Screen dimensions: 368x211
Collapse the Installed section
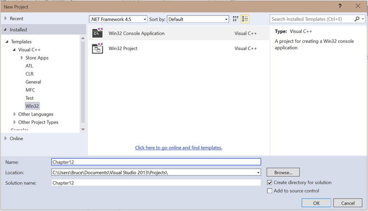tap(5, 29)
